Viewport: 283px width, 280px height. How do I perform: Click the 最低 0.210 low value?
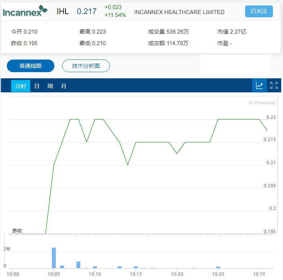(x=93, y=43)
